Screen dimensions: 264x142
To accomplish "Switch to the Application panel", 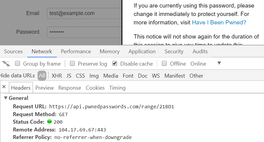I will click(142, 51).
